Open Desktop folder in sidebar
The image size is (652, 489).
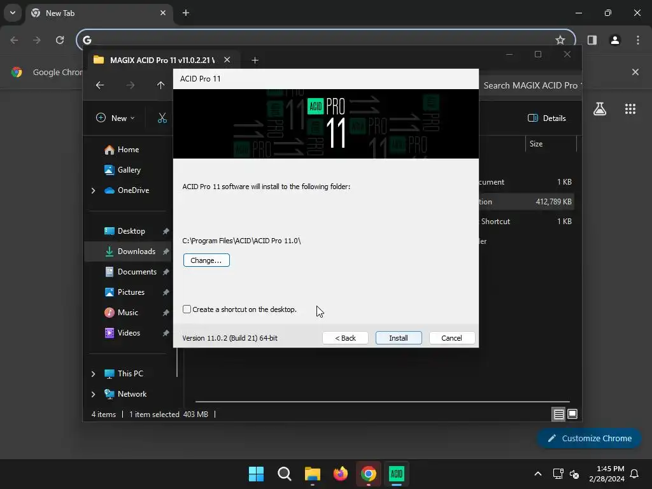tap(131, 231)
